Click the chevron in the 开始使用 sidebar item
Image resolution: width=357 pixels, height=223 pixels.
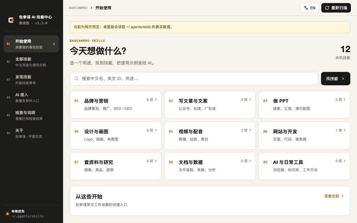click(54, 44)
